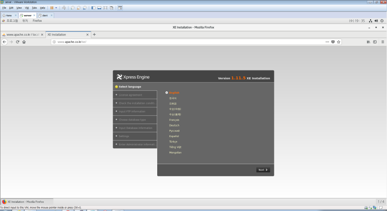Toggle the VMware library sidebar icon
Screen dimensions: 387x211
pos(93,8)
